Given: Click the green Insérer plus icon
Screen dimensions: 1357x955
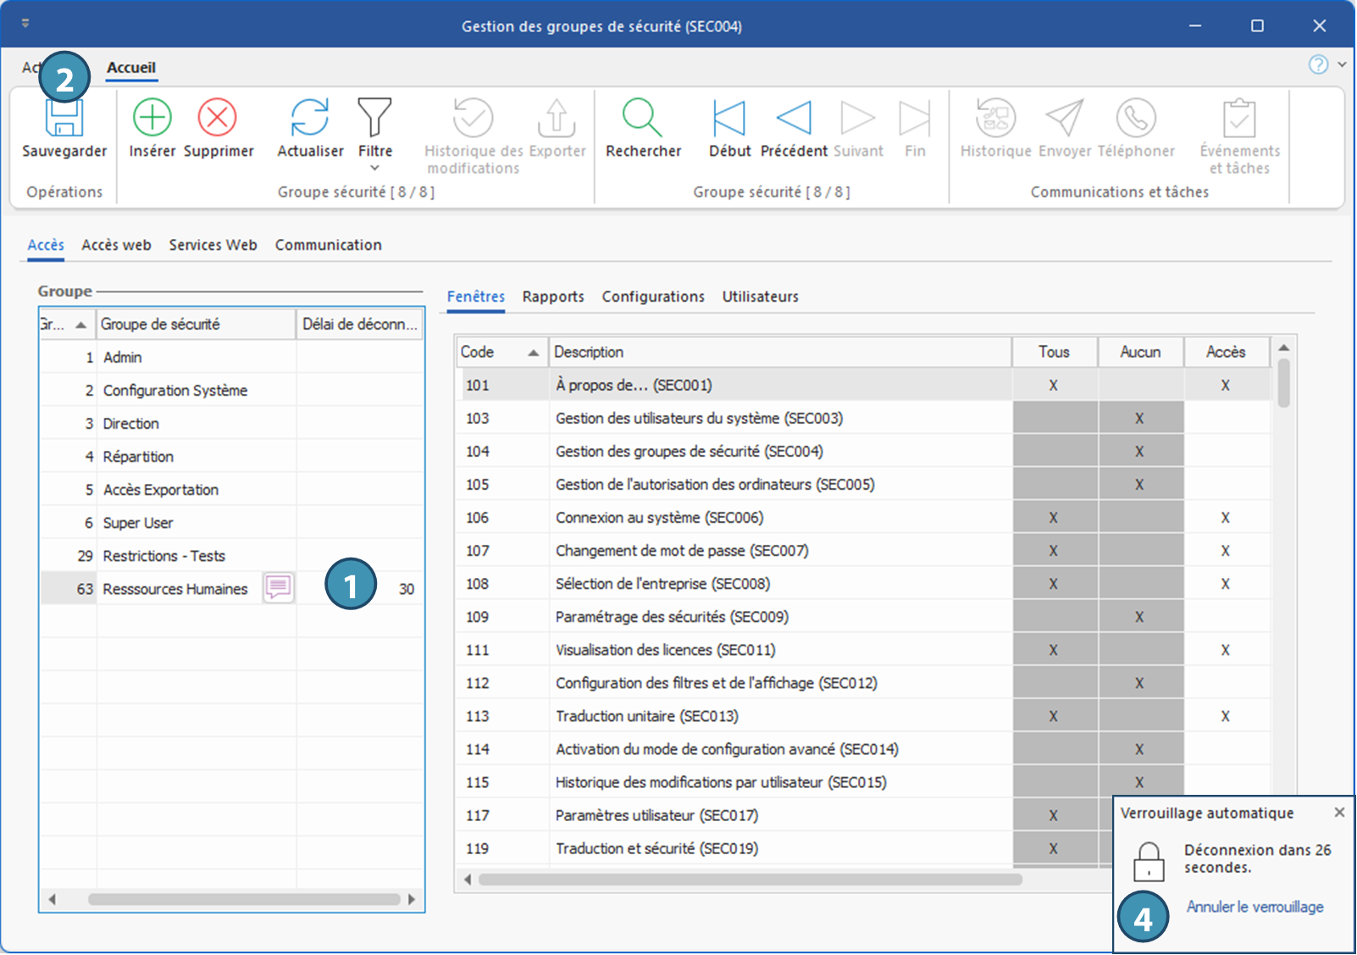Looking at the screenshot, I should point(152,118).
